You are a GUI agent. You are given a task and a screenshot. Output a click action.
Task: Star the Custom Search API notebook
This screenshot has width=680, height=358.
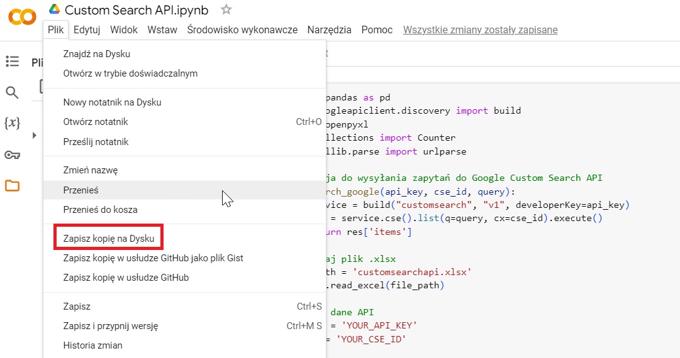[226, 9]
